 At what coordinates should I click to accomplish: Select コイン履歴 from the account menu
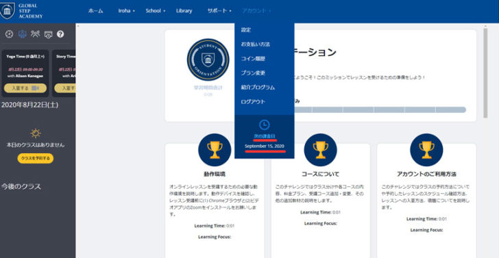253,59
